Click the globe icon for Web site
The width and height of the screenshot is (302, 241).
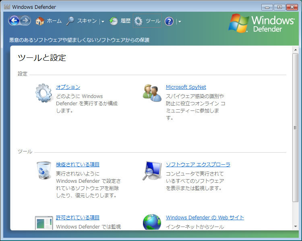[152, 222]
